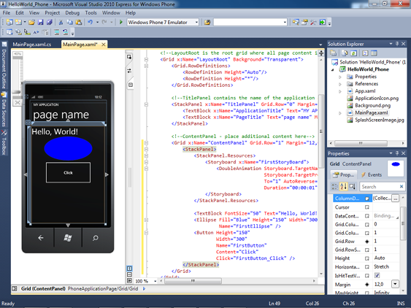Click Solution Explorer Show All Files icon
The height and width of the screenshot is (308, 411).
(345, 53)
